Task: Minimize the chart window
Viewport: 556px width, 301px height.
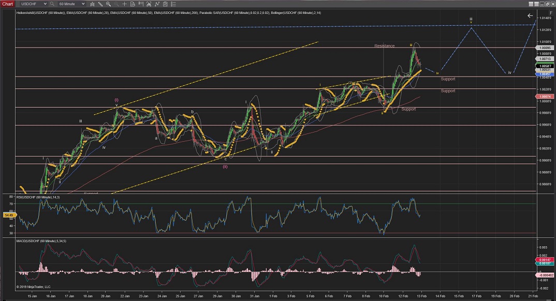Action: [x=543, y=4]
